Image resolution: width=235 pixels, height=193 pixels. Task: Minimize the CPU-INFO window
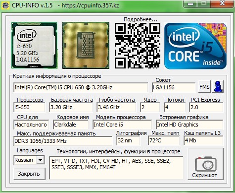pyautogui.click(x=190, y=4)
